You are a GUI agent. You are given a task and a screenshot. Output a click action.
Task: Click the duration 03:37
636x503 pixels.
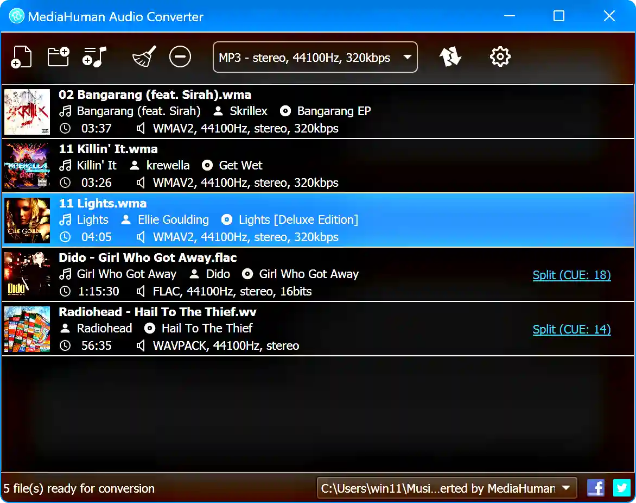point(97,129)
